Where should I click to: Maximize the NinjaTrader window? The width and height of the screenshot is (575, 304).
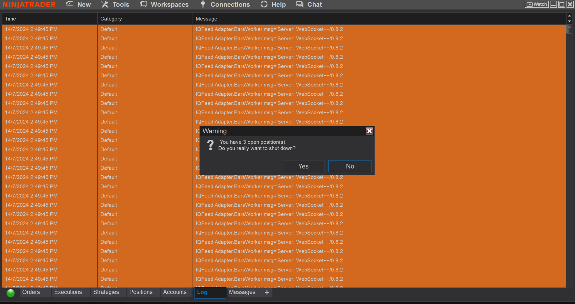coord(562,4)
